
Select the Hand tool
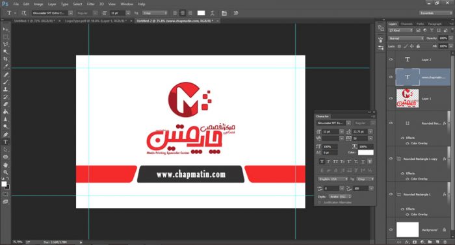5,165
